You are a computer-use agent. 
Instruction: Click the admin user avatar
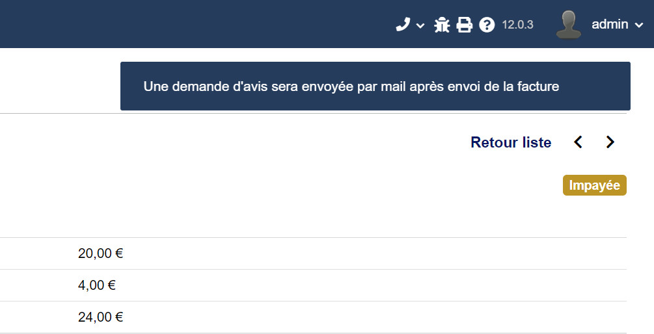[569, 25]
